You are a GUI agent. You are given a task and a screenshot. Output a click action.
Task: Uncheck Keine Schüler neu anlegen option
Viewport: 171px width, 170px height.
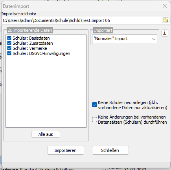coord(94,105)
